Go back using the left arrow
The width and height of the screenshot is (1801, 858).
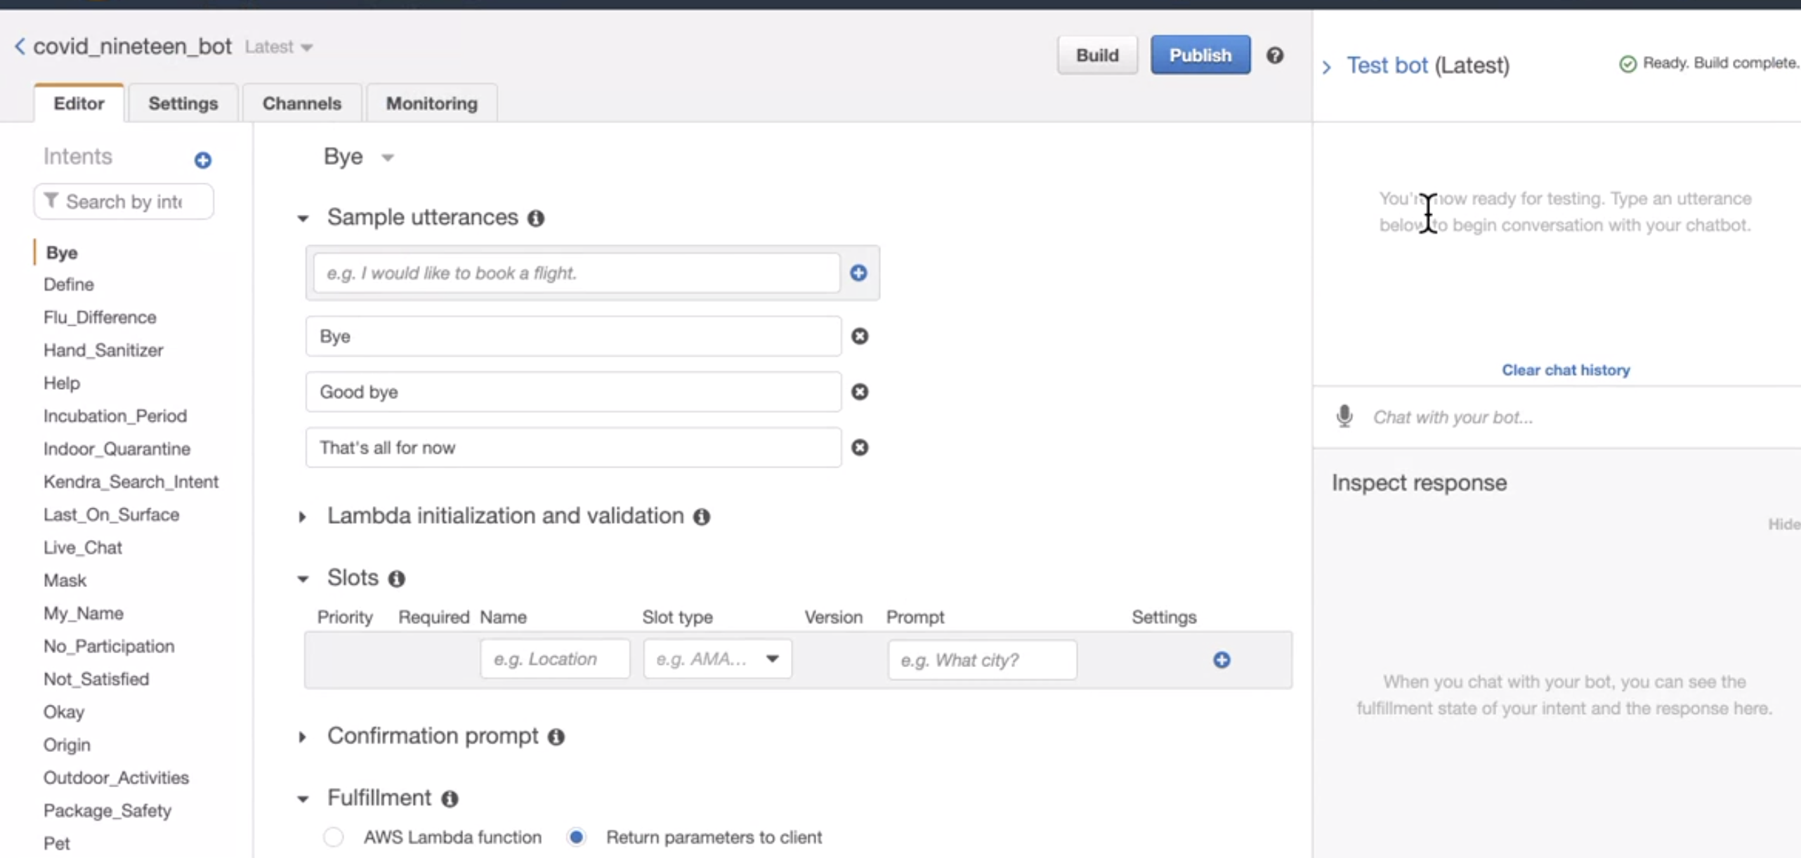click(x=20, y=47)
